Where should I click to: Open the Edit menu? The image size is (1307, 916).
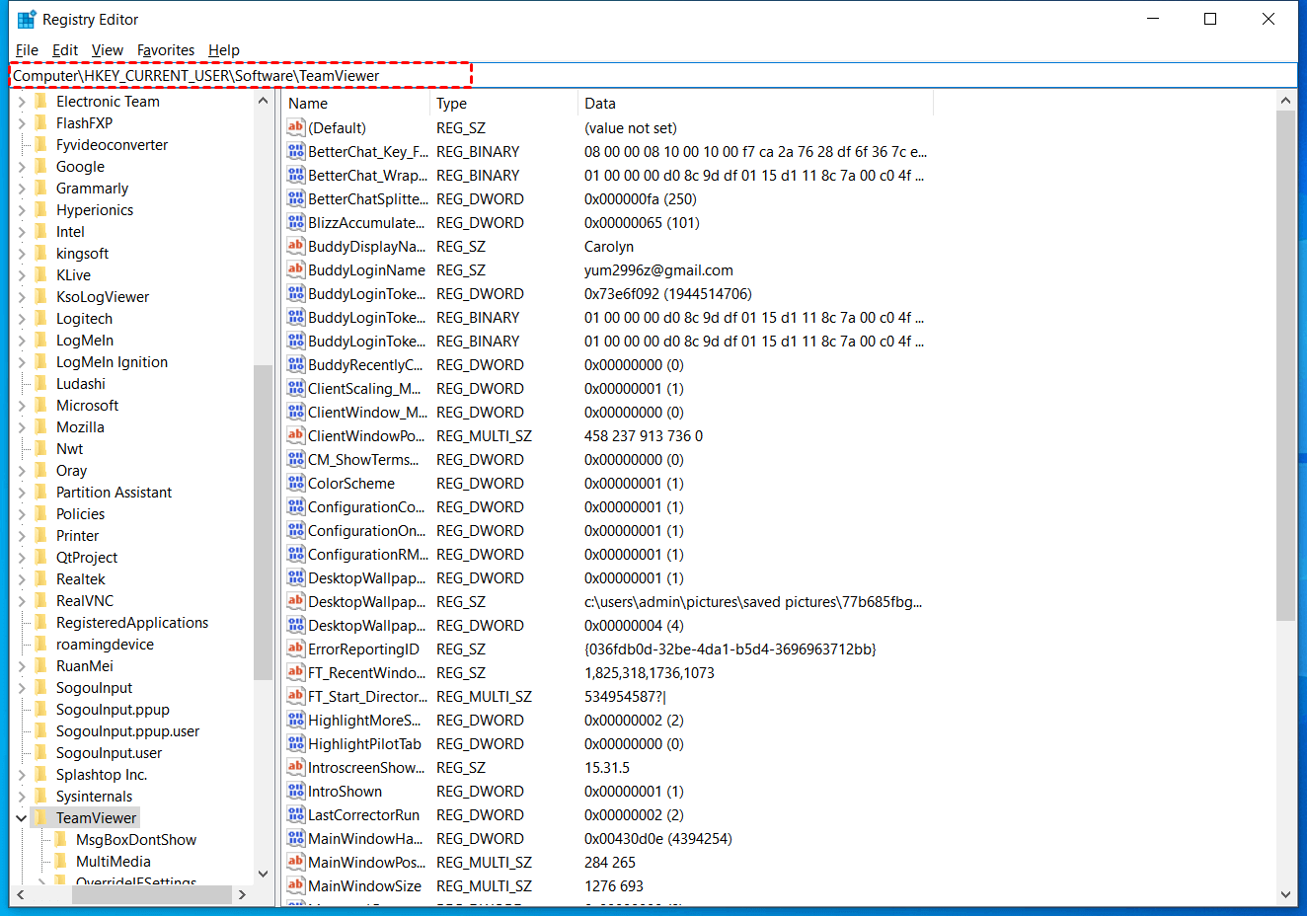pyautogui.click(x=64, y=50)
